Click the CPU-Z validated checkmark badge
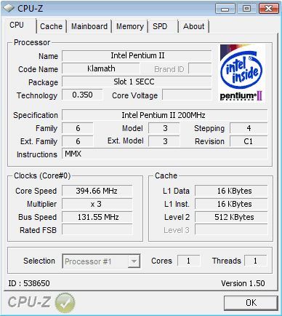The height and width of the screenshot is (316, 282). tap(65, 302)
